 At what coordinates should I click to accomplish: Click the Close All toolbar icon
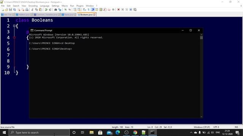[23, 9]
